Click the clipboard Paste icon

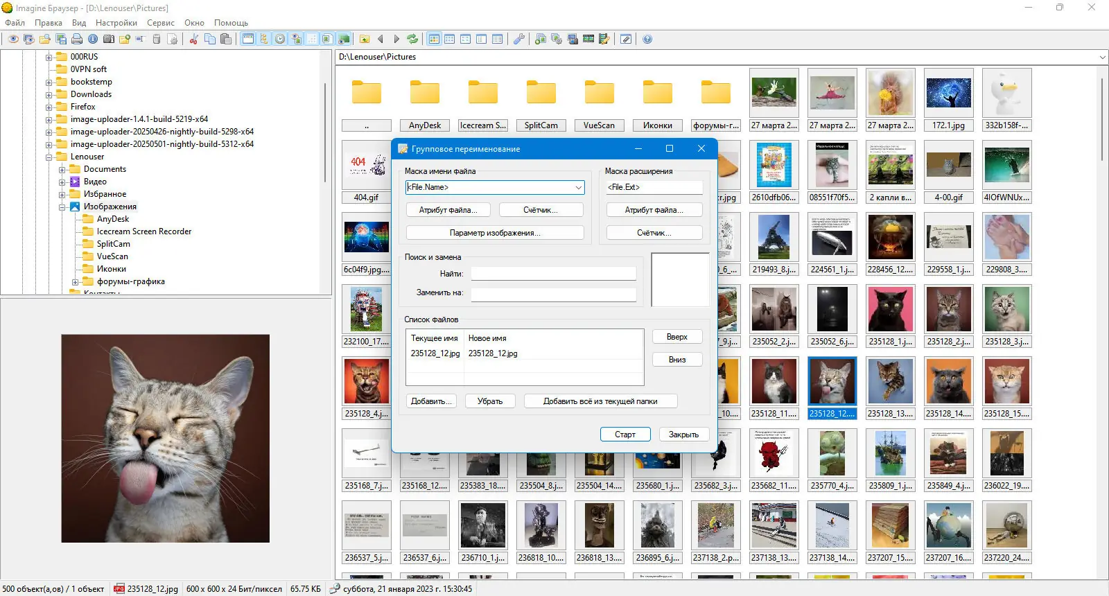click(226, 39)
